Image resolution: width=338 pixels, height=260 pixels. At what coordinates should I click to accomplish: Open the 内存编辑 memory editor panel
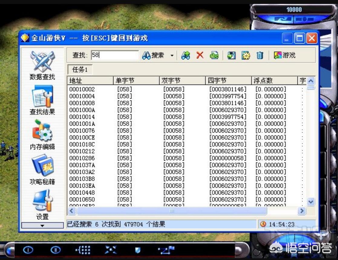click(x=42, y=135)
